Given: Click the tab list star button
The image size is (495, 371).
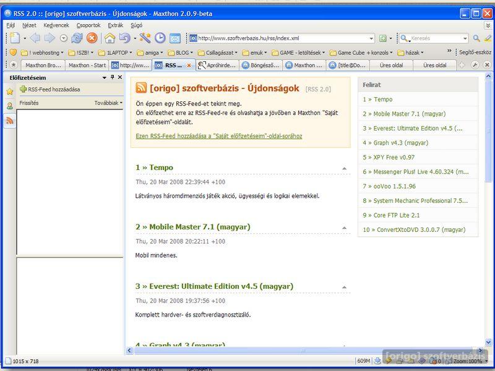Looking at the screenshot, I should [x=13, y=66].
